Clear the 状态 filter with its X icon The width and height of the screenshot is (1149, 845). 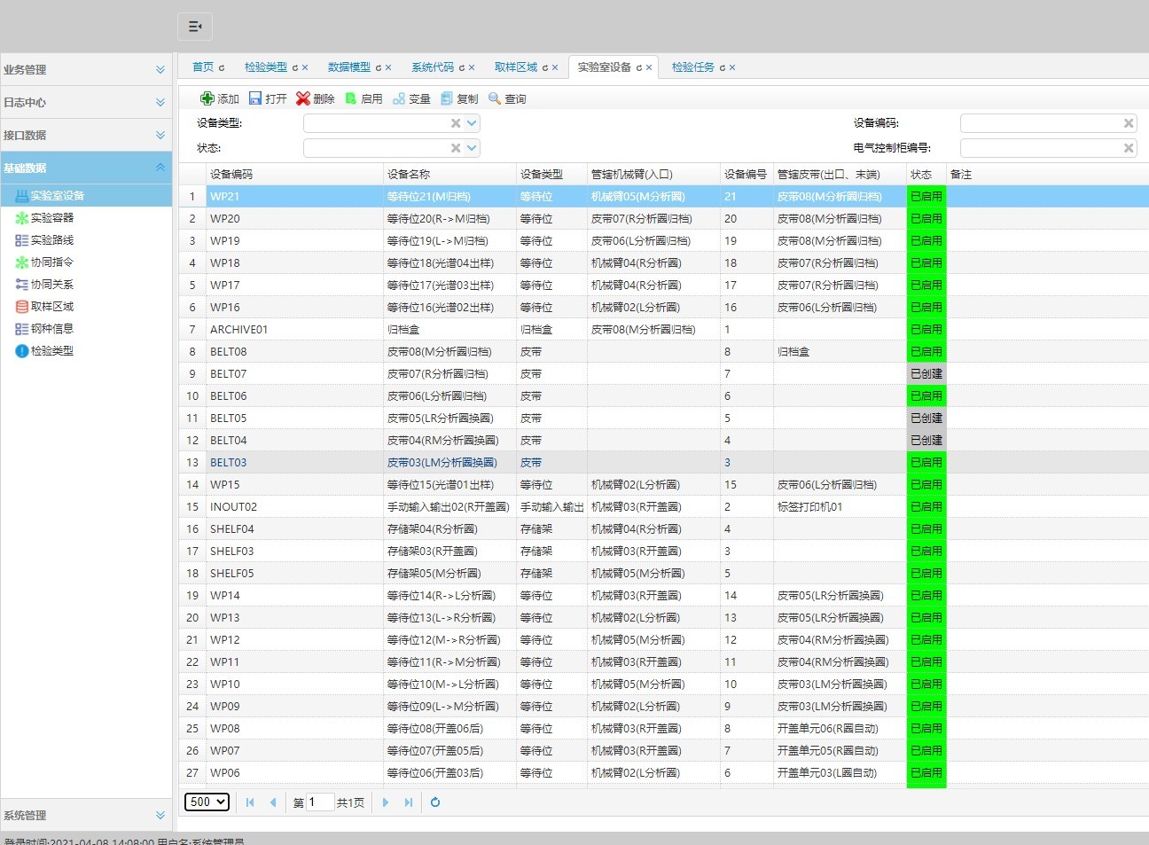pyautogui.click(x=456, y=148)
